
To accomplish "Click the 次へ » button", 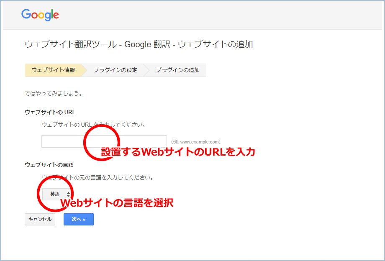I will (x=79, y=219).
